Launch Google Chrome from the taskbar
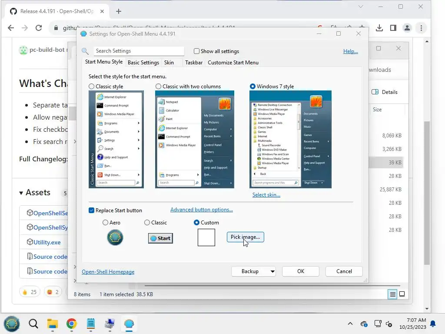This screenshot has height=334, width=445. (72, 324)
